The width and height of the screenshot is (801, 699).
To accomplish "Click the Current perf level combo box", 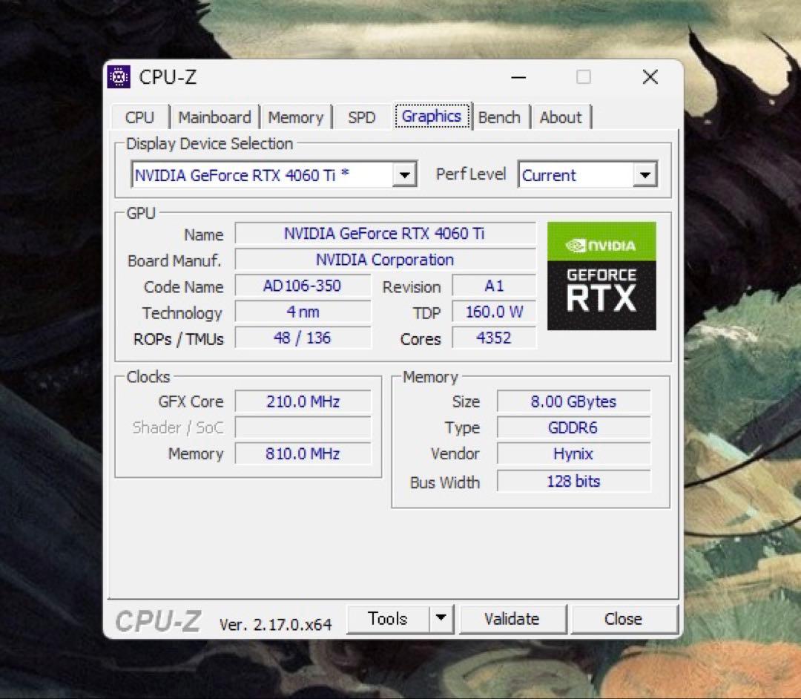I will pos(587,175).
